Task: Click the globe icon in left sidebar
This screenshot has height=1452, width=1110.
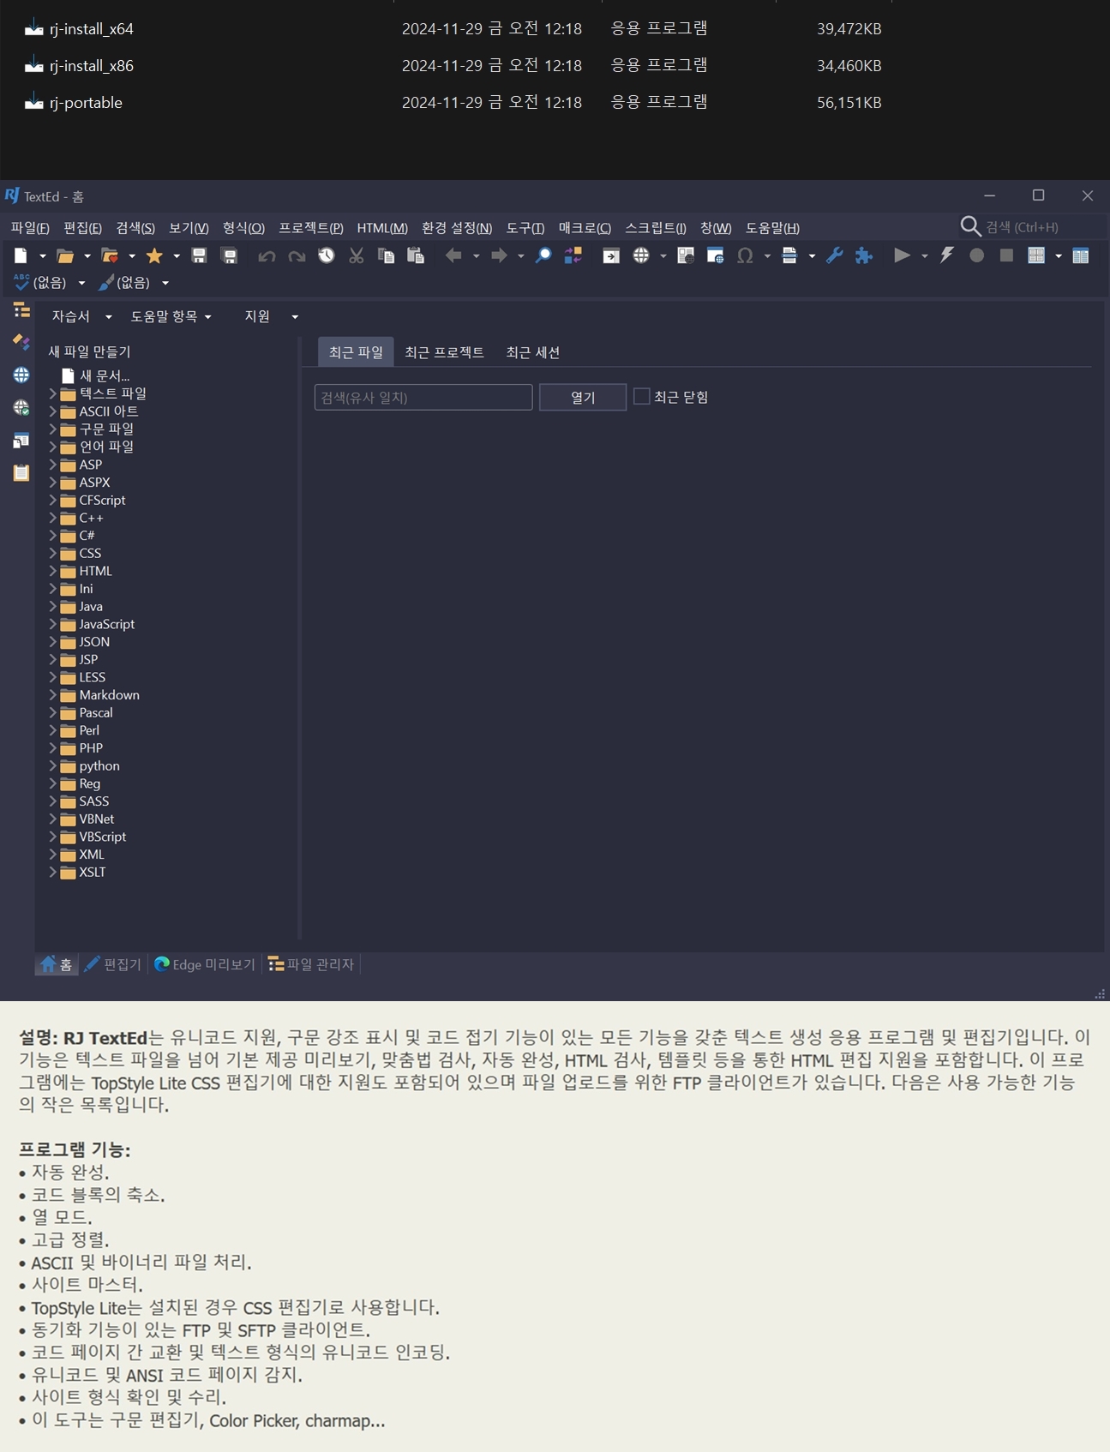Action: coord(21,375)
